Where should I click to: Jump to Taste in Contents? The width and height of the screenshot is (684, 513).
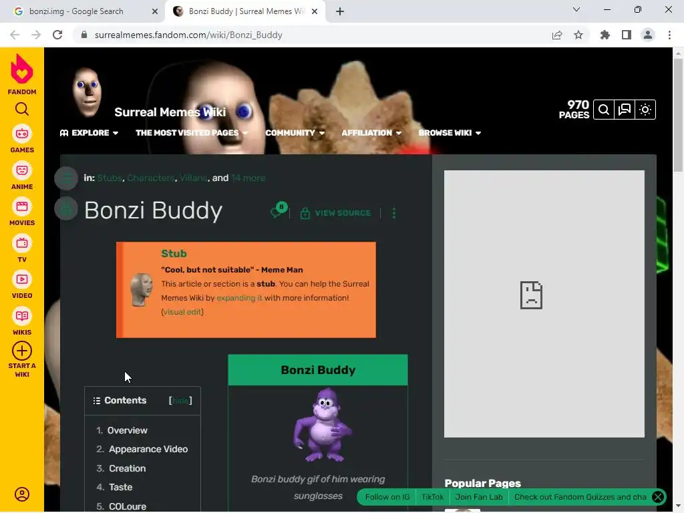pos(121,487)
